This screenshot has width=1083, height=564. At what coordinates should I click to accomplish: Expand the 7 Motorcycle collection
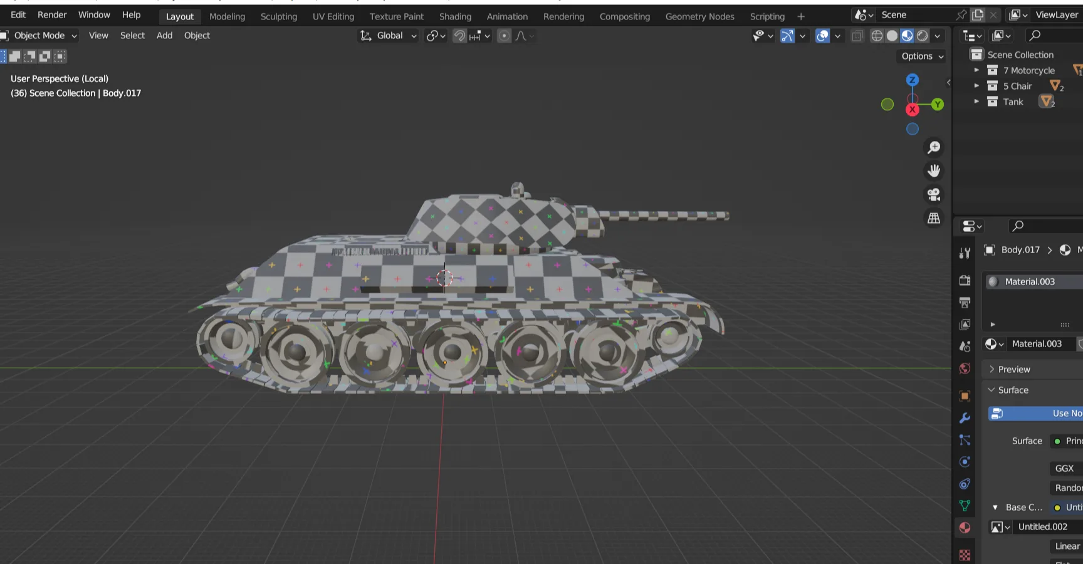coord(976,70)
